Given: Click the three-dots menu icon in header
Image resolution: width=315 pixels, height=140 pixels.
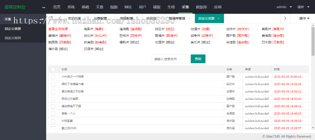Looking at the screenshot, I should 44,7.
